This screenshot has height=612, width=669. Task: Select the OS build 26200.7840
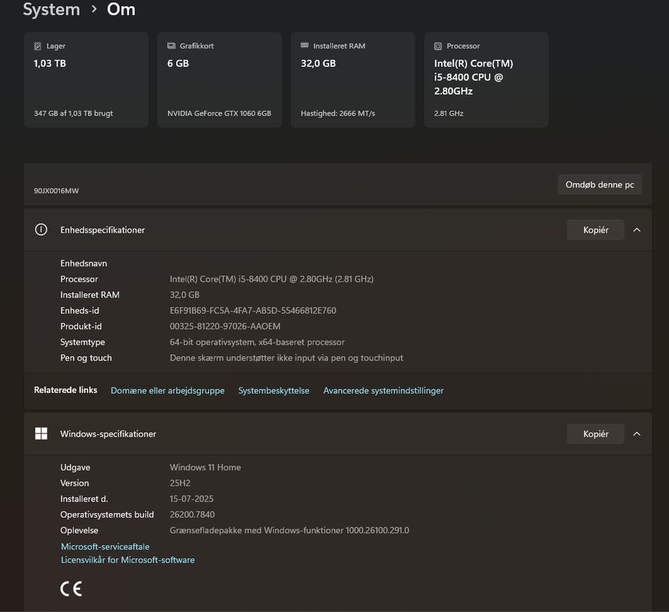pyautogui.click(x=192, y=514)
